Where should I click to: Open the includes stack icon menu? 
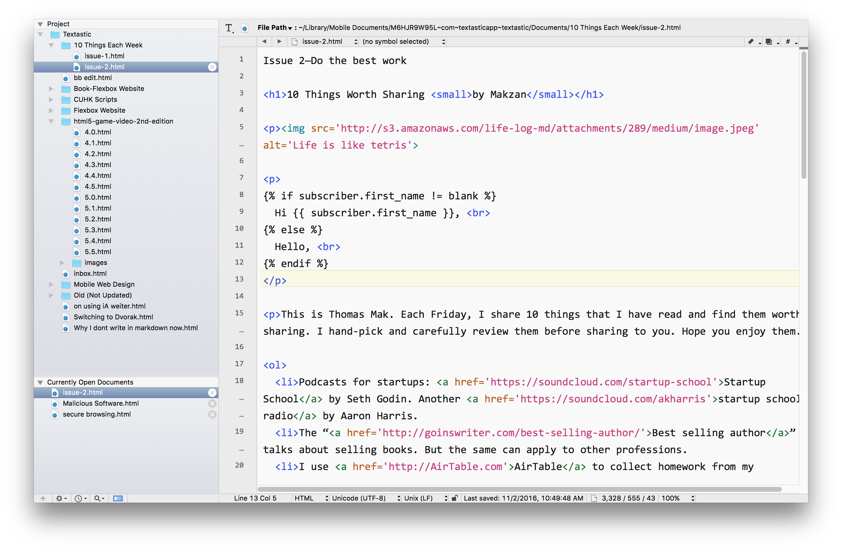(x=769, y=42)
